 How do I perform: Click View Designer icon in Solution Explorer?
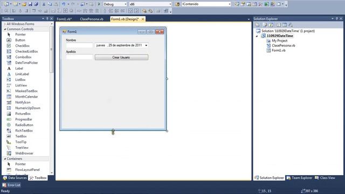click(285, 25)
